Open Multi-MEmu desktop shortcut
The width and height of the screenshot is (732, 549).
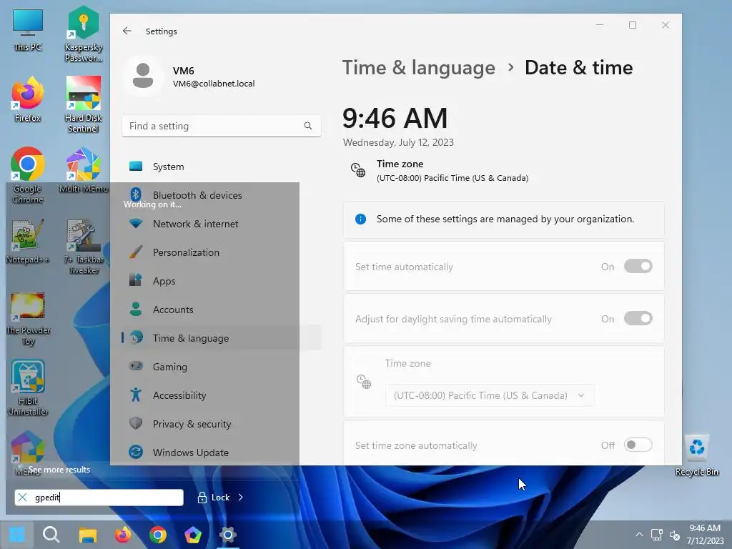pyautogui.click(x=84, y=170)
